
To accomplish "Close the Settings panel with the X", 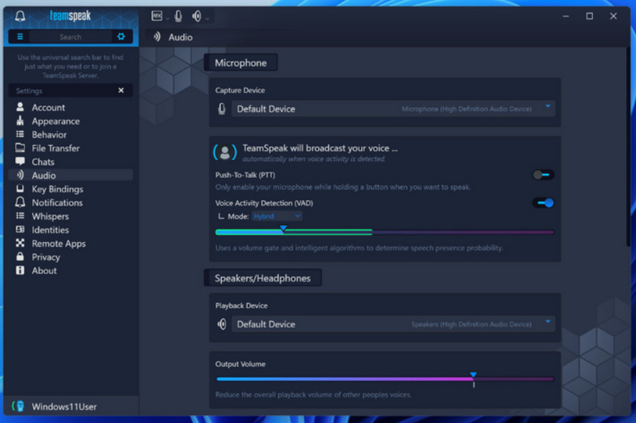I will (121, 90).
